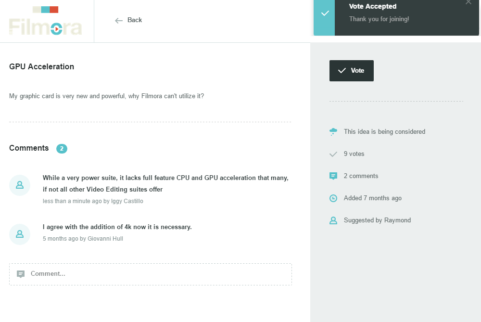This screenshot has height=322, width=481.
Task: Click the checkmark icon in the notification
Action: tap(325, 13)
